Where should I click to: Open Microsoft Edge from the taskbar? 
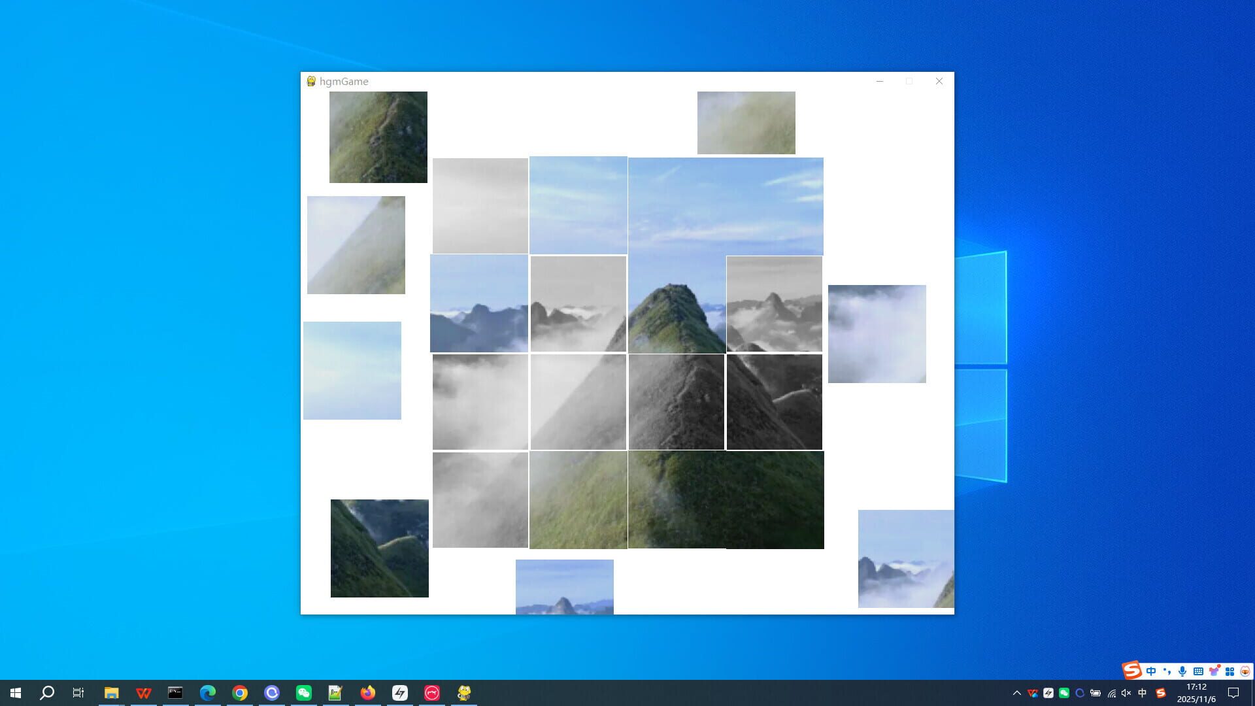click(208, 693)
